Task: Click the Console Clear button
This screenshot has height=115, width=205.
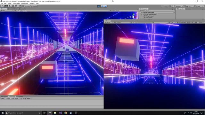Action: [3, 98]
